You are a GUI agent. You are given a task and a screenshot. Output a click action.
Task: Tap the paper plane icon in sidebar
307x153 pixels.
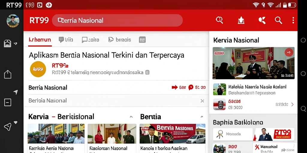tap(7, 127)
